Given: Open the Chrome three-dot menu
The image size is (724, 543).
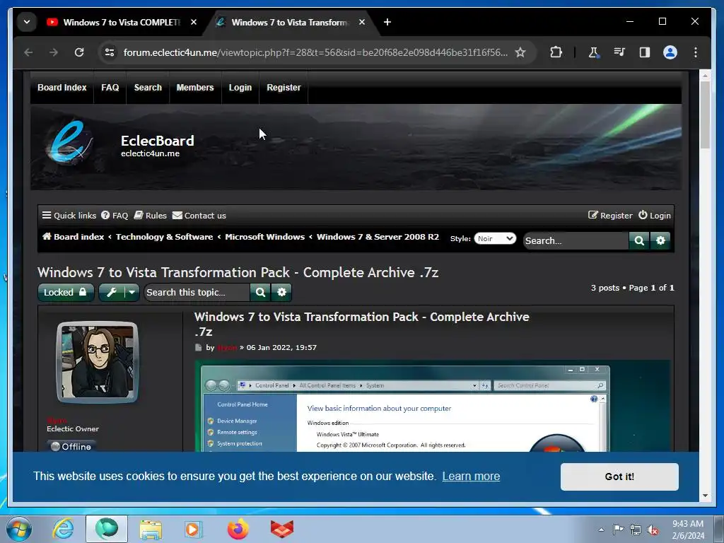Looking at the screenshot, I should (x=696, y=52).
